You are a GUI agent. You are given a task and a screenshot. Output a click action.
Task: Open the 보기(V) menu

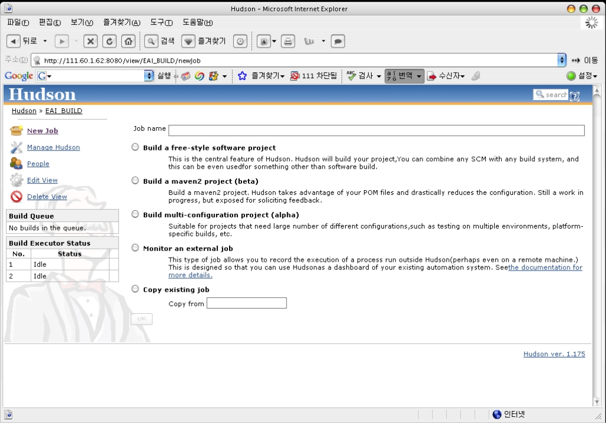[82, 23]
